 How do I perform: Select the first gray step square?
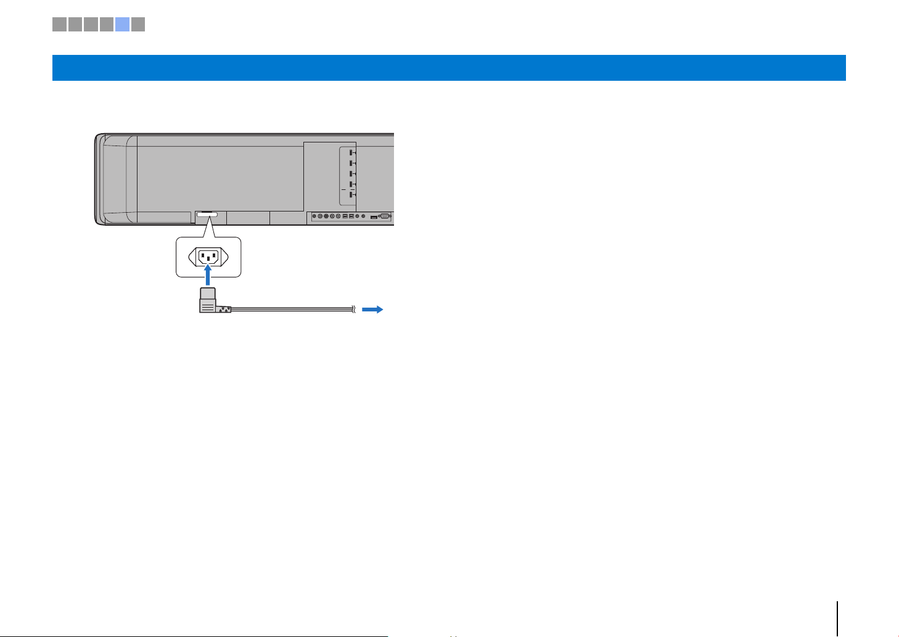(x=59, y=25)
